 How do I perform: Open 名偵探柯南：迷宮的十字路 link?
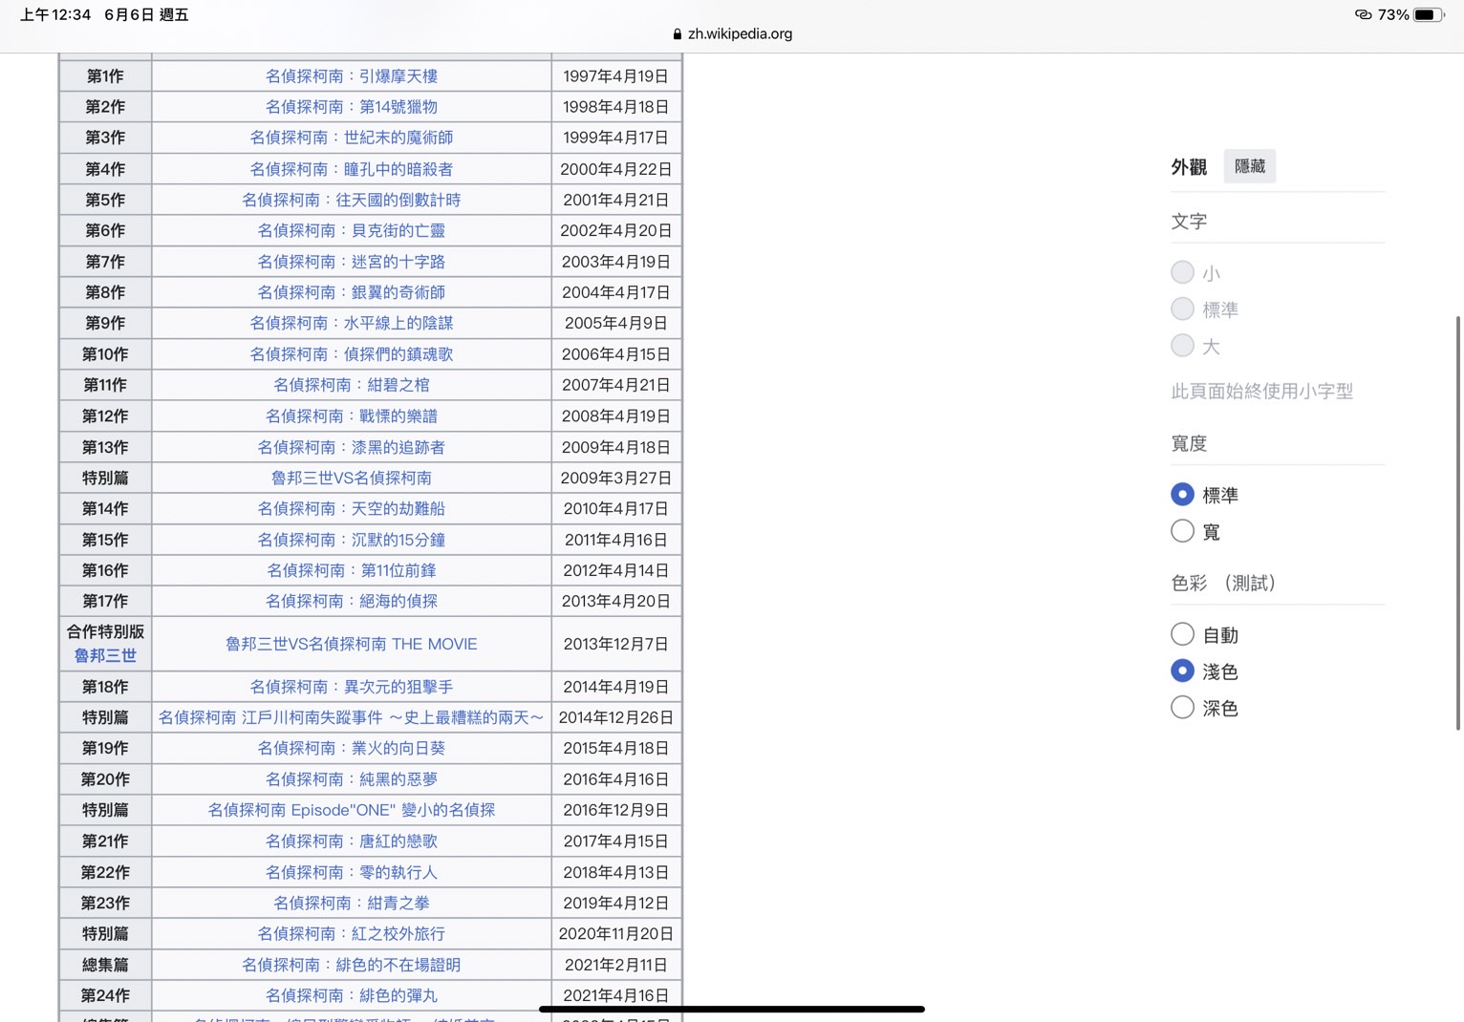352,262
